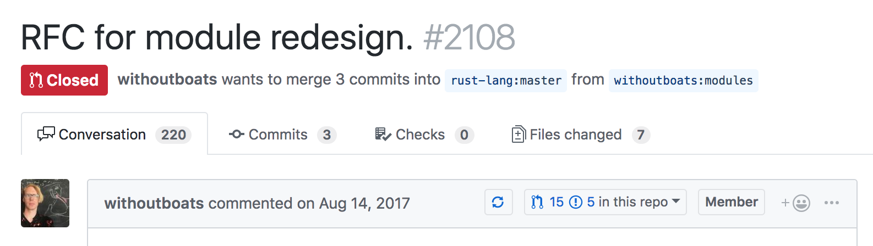
Task: Click the Checks checklist icon
Action: [x=383, y=135]
